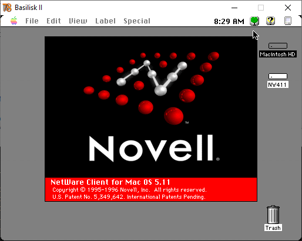Open the Special menu
302x241 pixels.
click(x=137, y=21)
